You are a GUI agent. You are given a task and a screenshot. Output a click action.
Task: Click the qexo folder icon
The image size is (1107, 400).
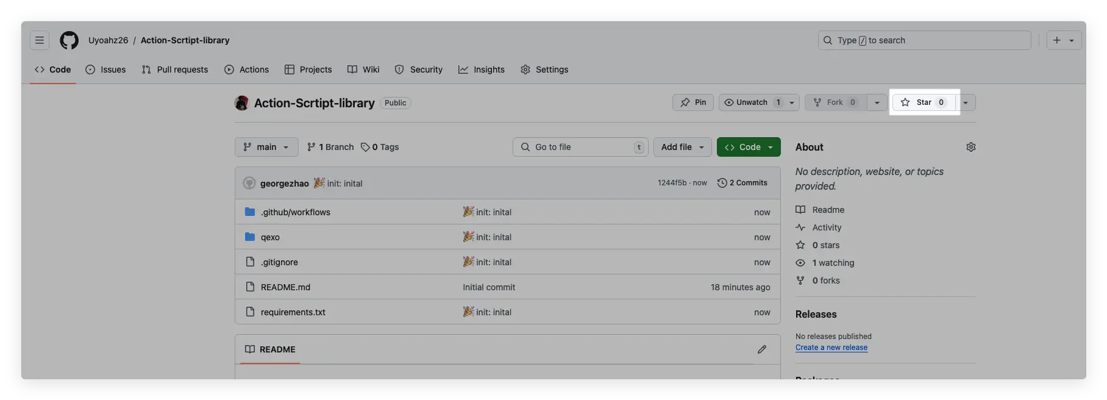point(250,237)
